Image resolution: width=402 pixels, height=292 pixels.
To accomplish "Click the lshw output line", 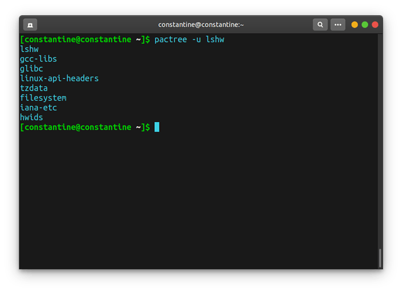I will (29, 50).
